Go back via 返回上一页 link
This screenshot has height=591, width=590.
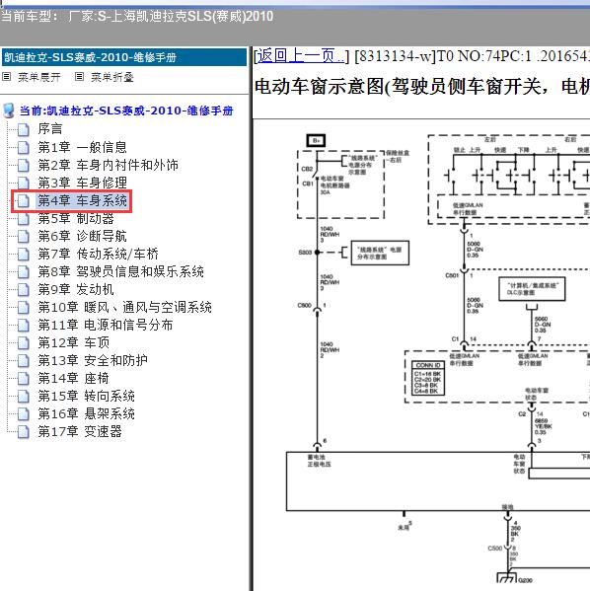[x=301, y=56]
